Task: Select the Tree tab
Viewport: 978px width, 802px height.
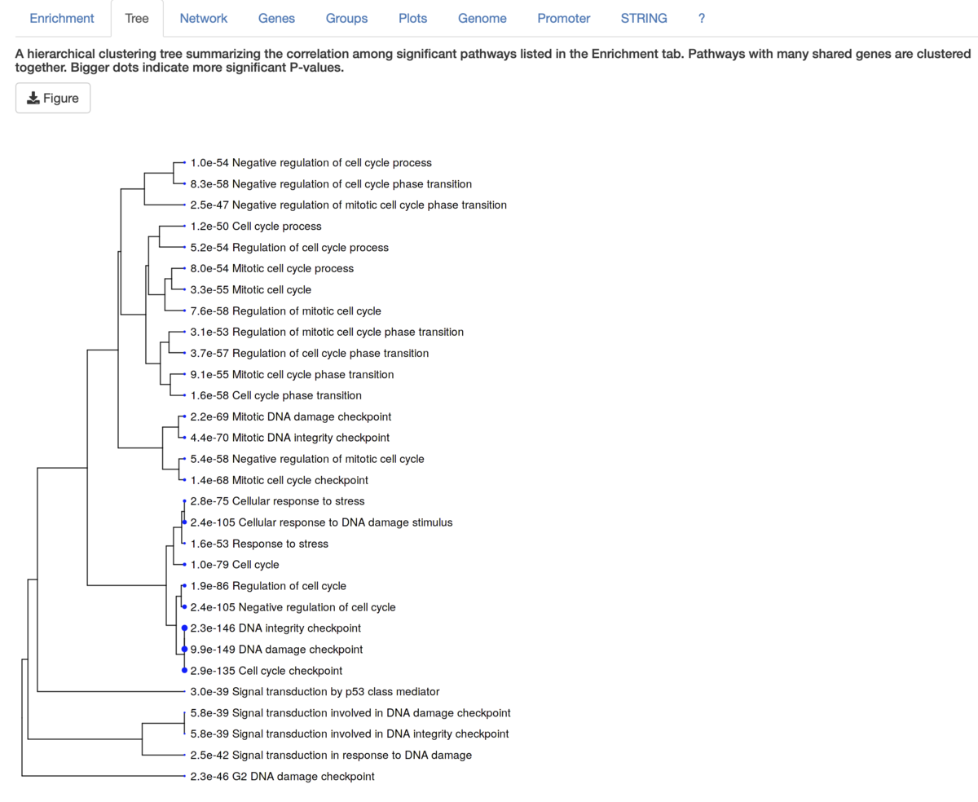Action: click(x=137, y=18)
